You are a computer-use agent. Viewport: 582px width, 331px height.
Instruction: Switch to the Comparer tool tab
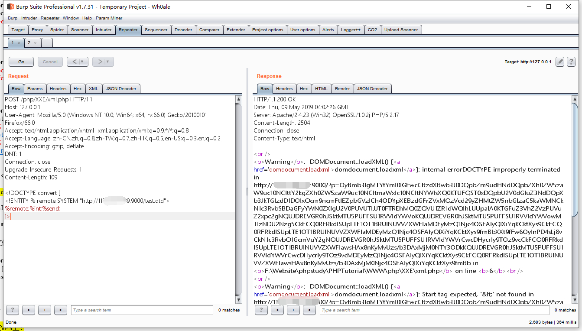click(x=209, y=30)
